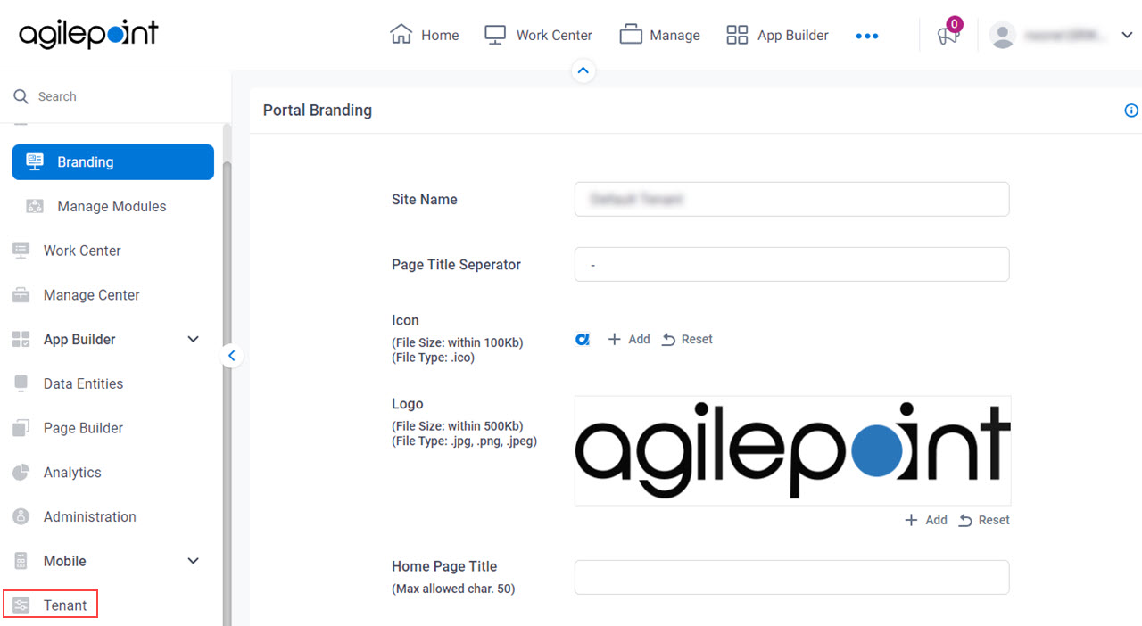
Task: Click the user avatar icon
Action: coord(1003,36)
